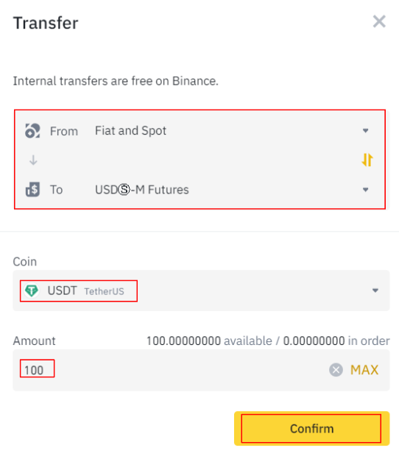This screenshot has width=399, height=456.
Task: Click the green Tether coin logo
Action: pyautogui.click(x=32, y=291)
